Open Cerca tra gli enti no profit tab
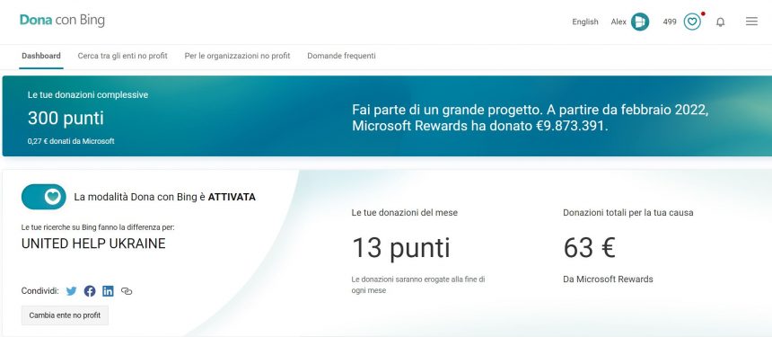 (123, 56)
